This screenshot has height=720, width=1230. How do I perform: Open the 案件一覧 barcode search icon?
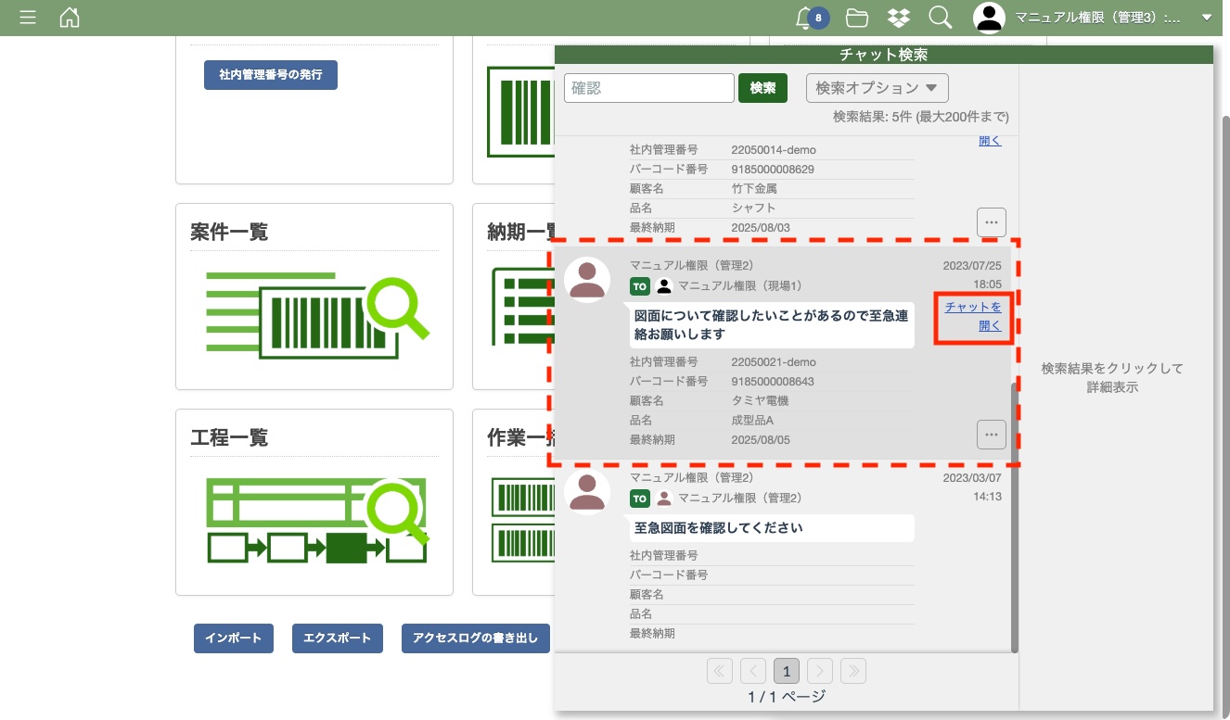(316, 314)
